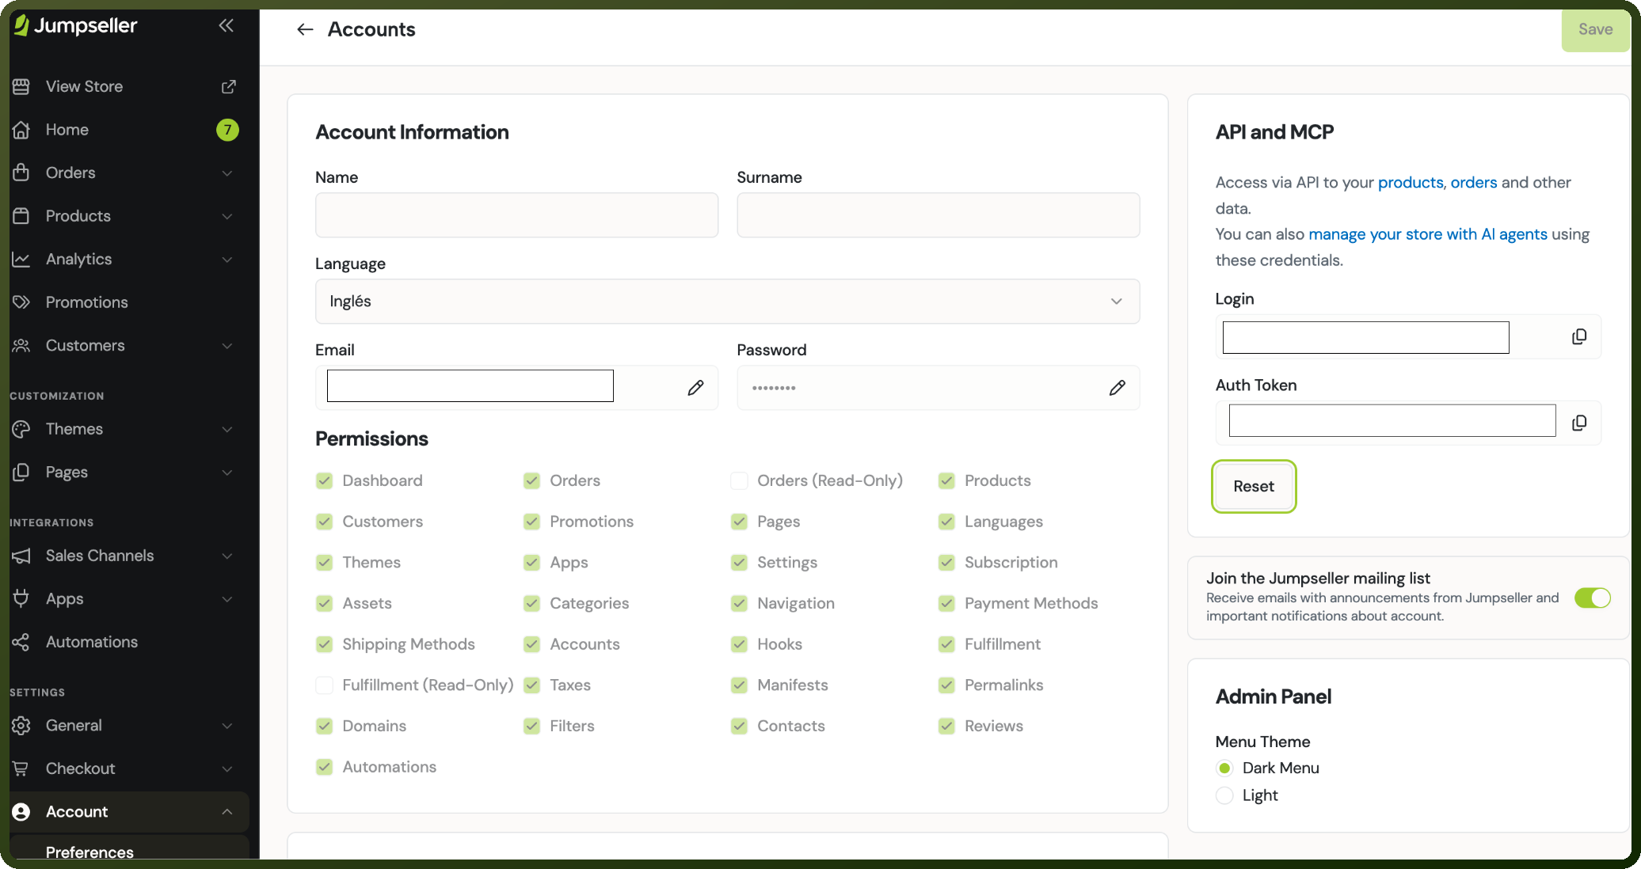Uncheck the Reviews permission
This screenshot has width=1641, height=869.
point(946,726)
